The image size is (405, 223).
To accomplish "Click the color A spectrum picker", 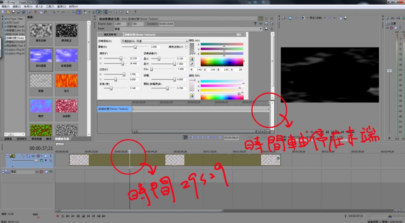I will 222,62.
